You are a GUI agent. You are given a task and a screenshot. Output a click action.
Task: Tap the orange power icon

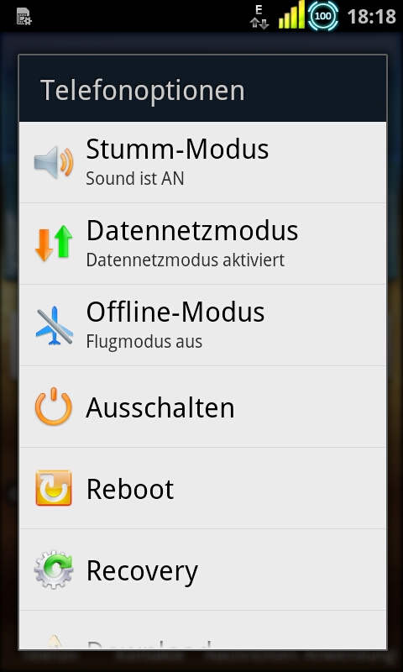coord(54,407)
